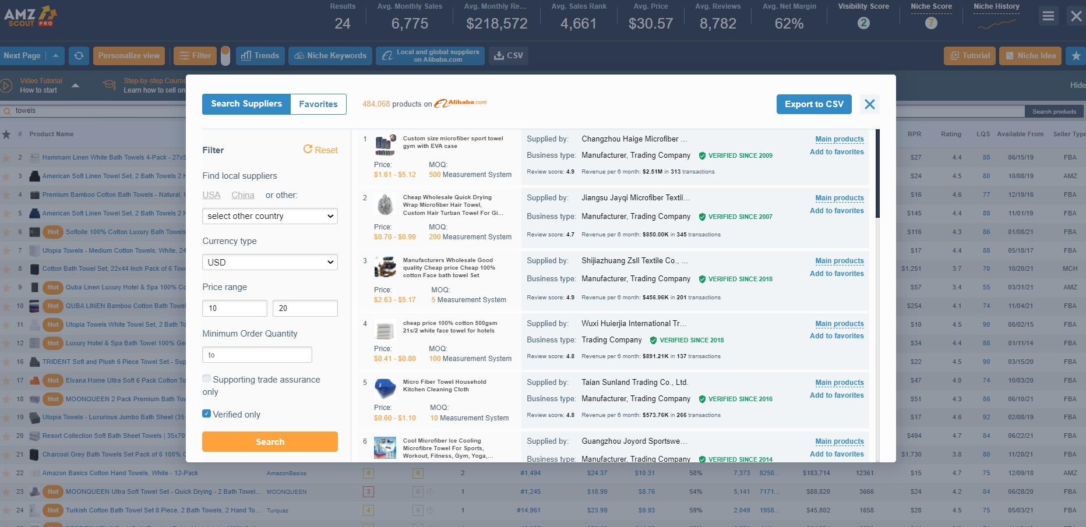Open the select other country dropdown

click(269, 216)
